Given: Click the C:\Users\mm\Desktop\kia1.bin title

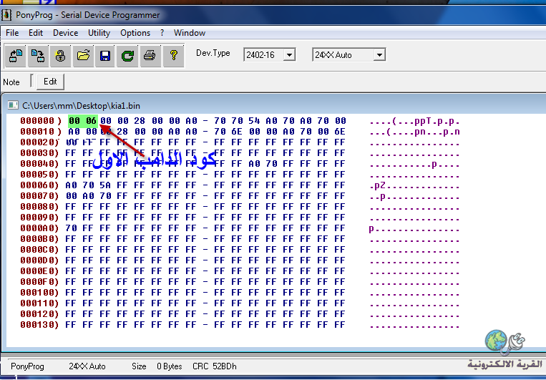Looking at the screenshot, I should click(81, 105).
